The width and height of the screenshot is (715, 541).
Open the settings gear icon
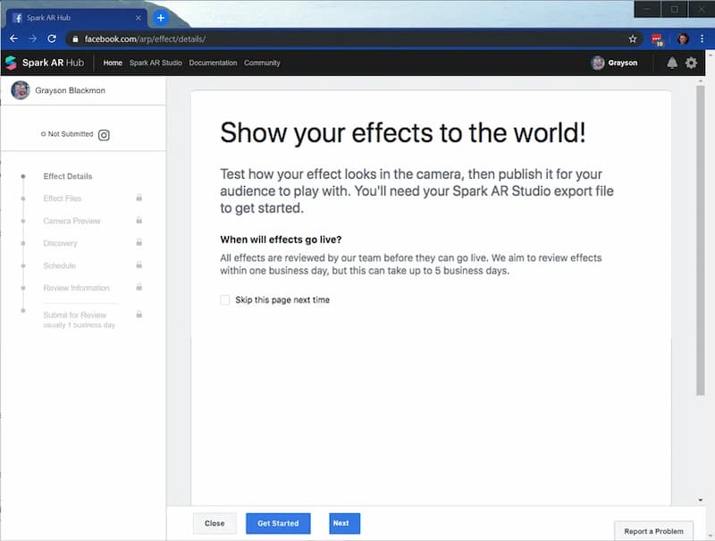point(691,63)
